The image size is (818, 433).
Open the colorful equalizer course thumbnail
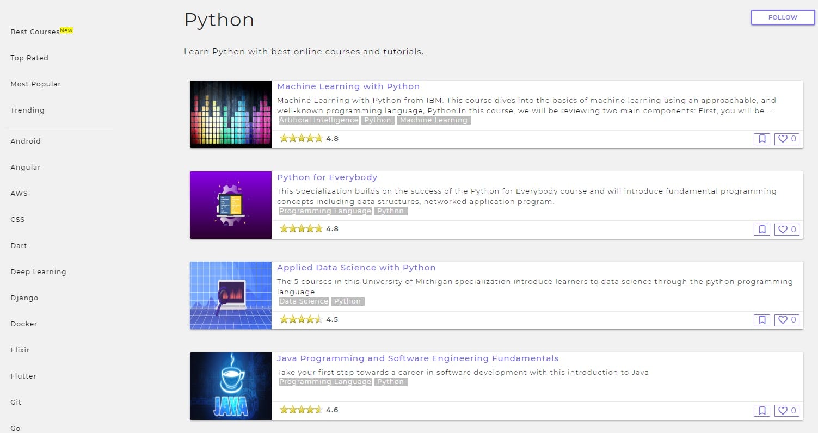(x=231, y=114)
